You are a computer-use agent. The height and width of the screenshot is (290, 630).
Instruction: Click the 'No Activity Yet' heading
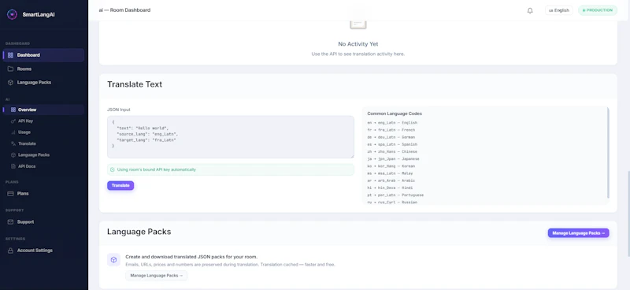(x=358, y=44)
